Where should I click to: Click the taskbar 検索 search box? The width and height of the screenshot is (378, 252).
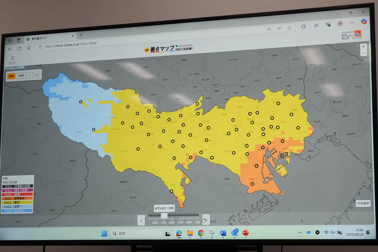(x=136, y=233)
